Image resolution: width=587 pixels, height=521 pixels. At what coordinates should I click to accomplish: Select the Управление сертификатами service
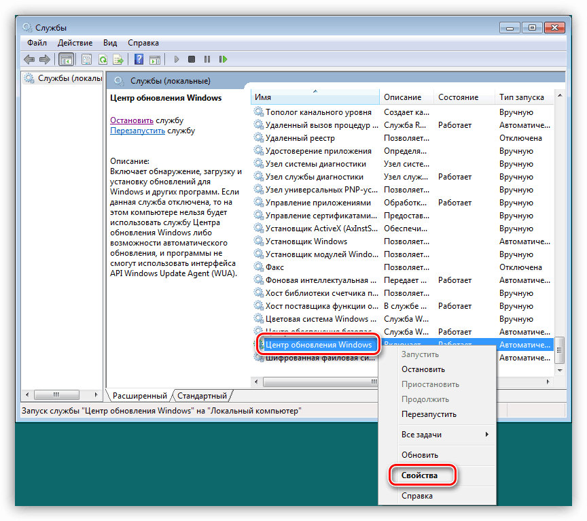[402, 216]
